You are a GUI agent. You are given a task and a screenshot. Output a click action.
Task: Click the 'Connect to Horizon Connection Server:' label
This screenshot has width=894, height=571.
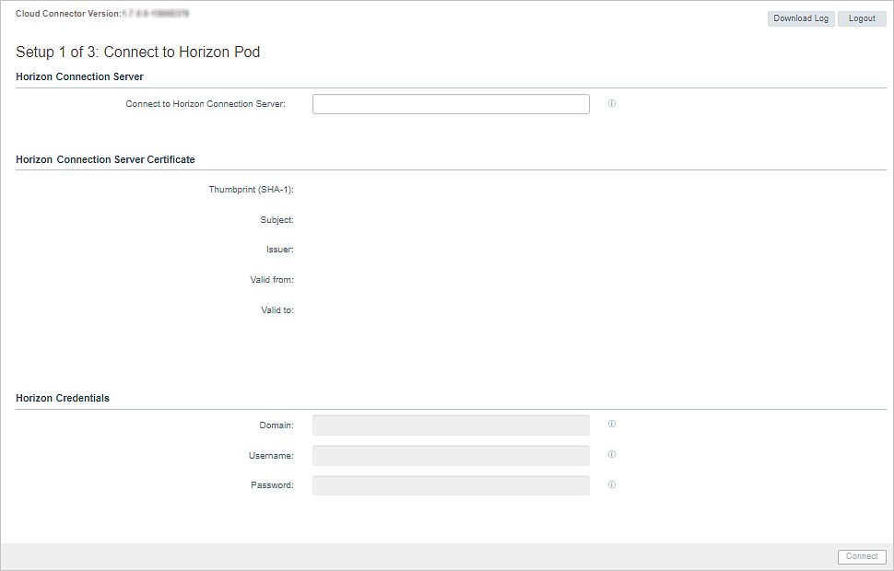click(x=206, y=104)
